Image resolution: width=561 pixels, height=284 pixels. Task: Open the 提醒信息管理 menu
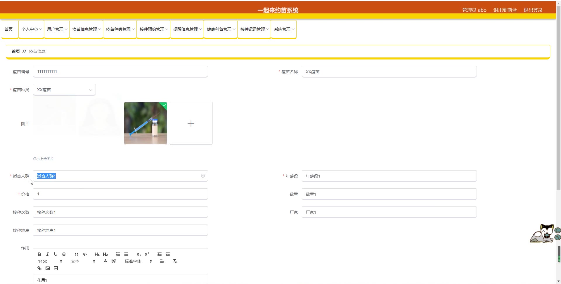(187, 29)
